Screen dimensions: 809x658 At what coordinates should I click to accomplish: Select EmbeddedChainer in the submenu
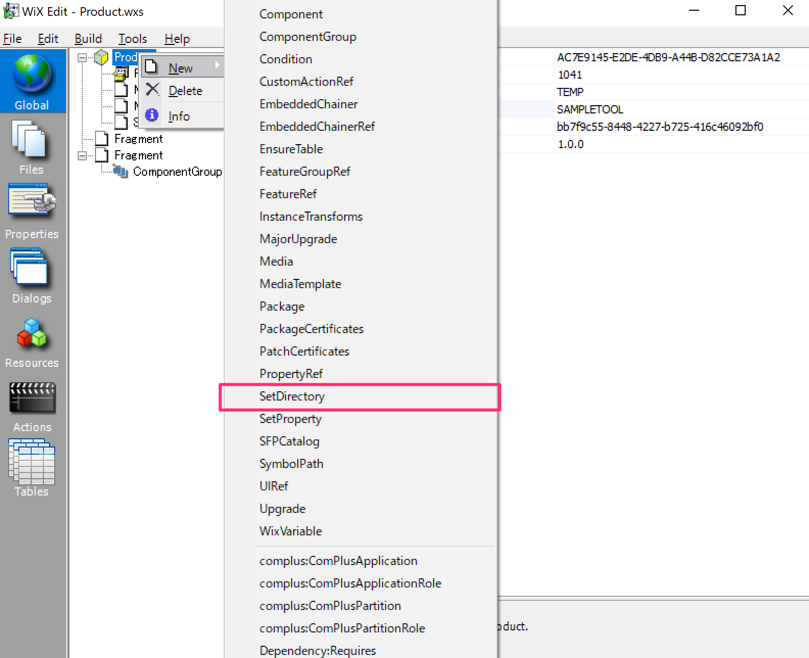[360, 104]
